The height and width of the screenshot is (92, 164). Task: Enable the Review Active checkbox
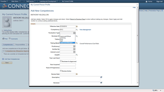pos(61,71)
